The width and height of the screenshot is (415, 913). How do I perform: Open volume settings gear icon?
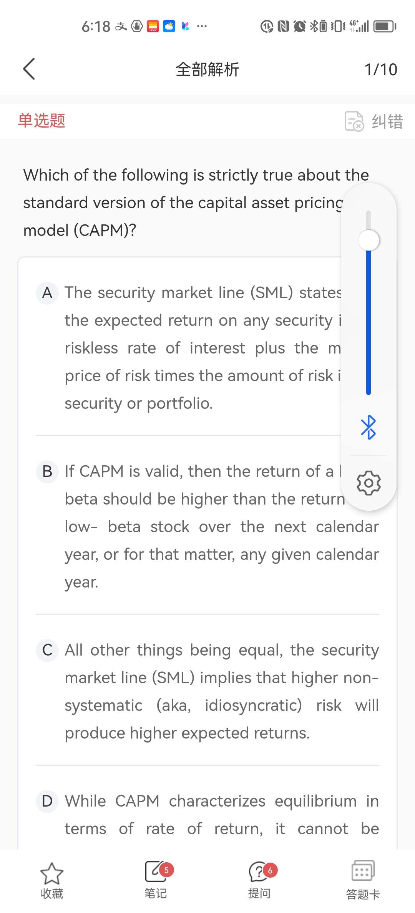pos(369,483)
